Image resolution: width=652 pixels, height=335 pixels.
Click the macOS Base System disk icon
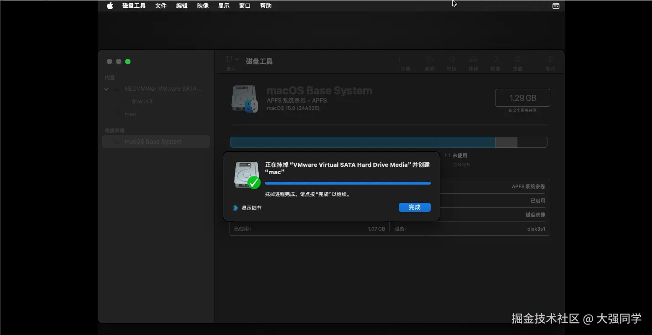[x=245, y=99]
